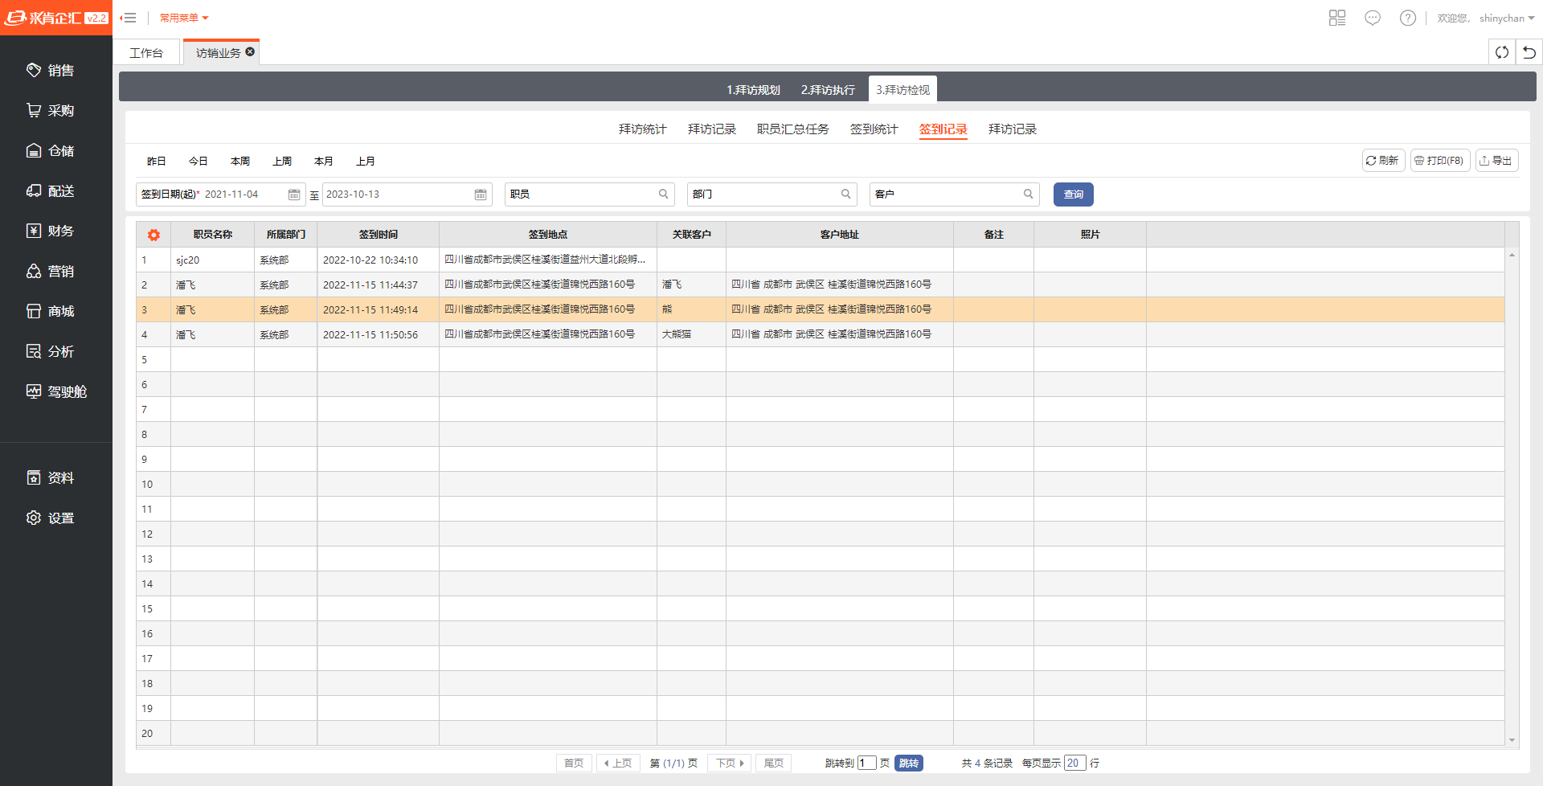Screen dimensions: 1543x786
Task: Open the 资料 data module
Action: click(x=50, y=478)
